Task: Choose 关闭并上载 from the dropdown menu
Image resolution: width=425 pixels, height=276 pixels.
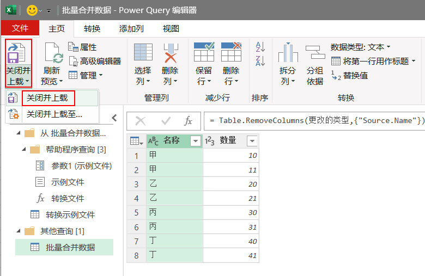Action: pos(47,98)
